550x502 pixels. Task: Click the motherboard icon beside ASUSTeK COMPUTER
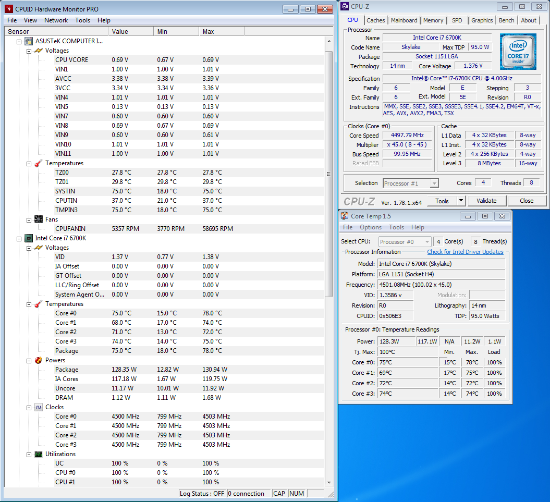pos(29,41)
